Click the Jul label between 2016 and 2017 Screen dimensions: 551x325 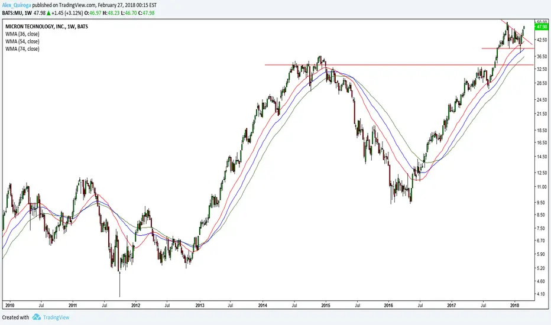point(420,305)
